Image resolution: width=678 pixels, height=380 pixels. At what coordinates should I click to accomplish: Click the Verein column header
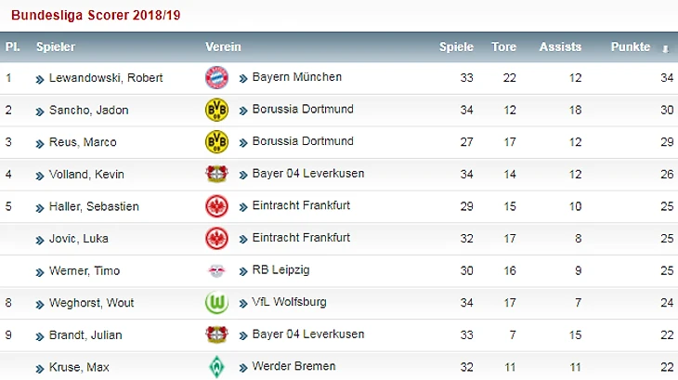point(223,46)
